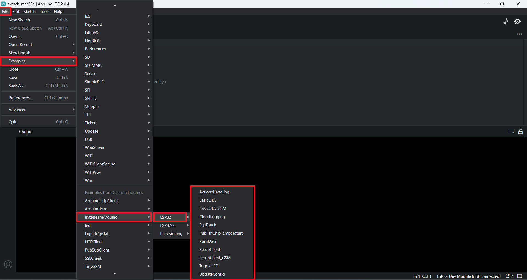527x280 pixels.
Task: Open the BasicOTA_GSM example
Action: [223, 208]
